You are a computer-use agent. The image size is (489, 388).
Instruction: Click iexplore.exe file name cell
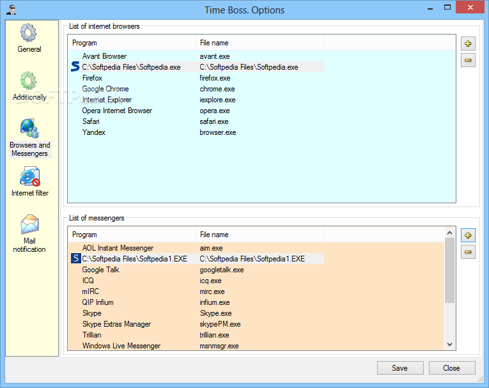coord(218,100)
